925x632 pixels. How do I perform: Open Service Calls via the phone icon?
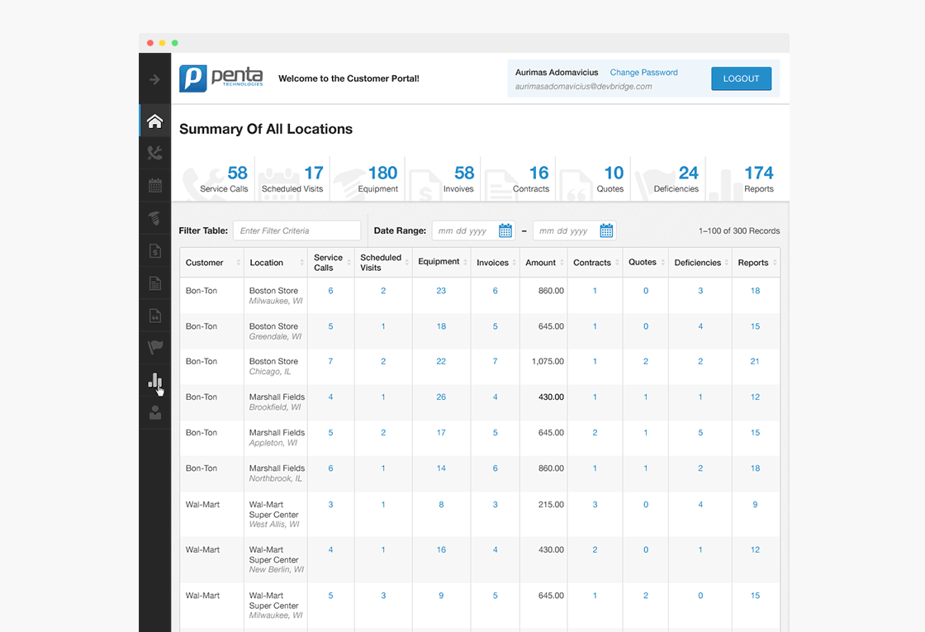click(154, 153)
